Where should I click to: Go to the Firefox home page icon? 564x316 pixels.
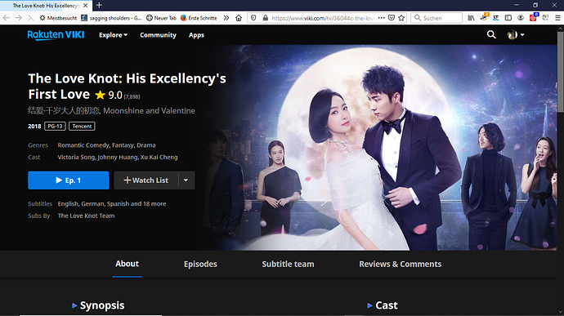239,18
